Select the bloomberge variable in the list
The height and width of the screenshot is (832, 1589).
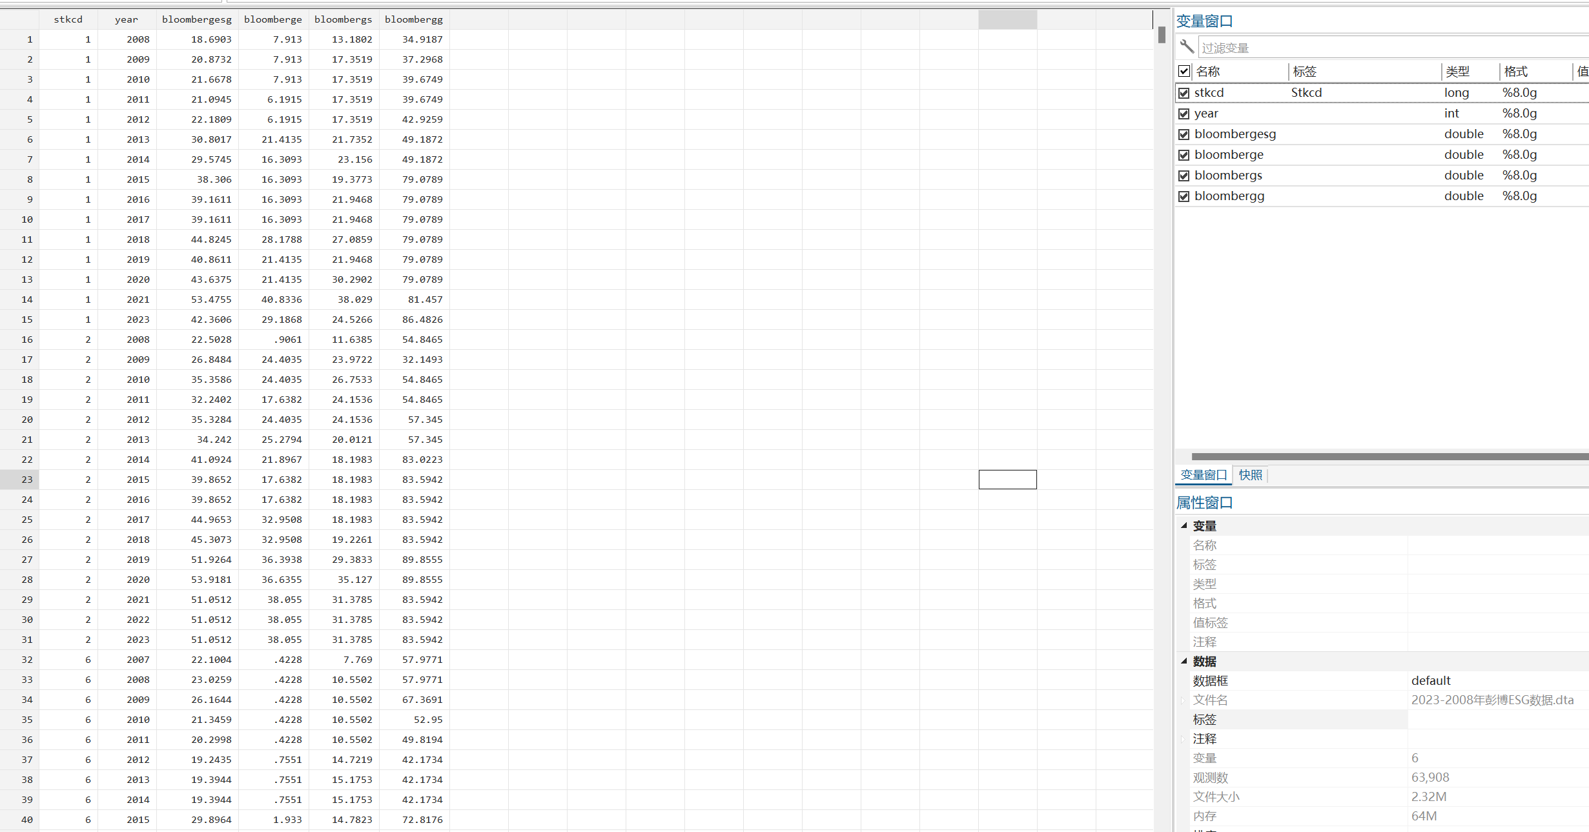[1229, 155]
